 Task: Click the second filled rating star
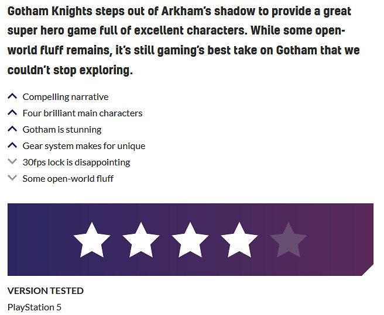141,240
